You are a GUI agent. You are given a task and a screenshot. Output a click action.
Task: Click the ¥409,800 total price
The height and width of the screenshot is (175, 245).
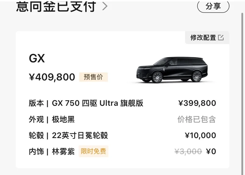pos(52,77)
